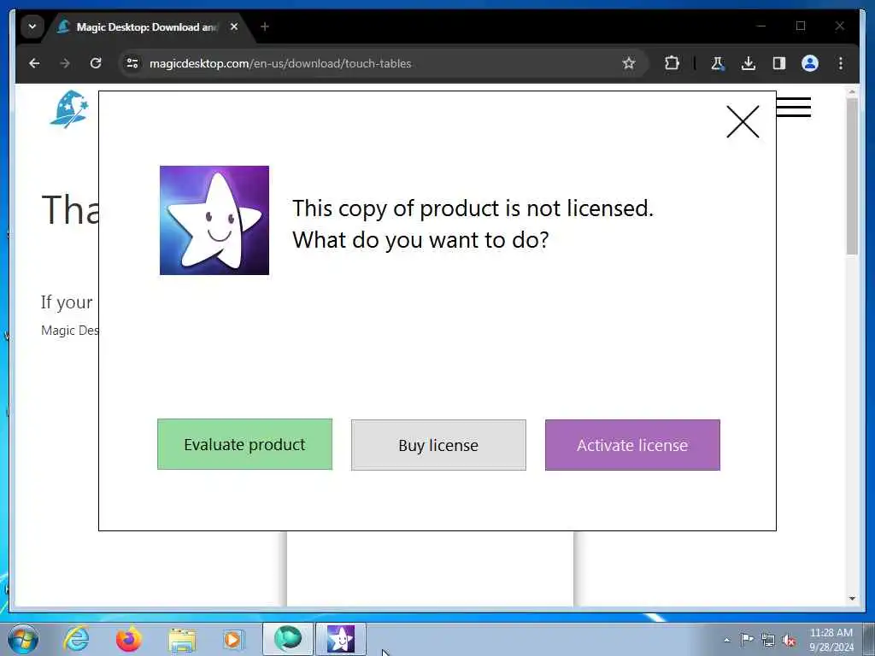This screenshot has height=656, width=875.
Task: Select Activate license button
Action: pyautogui.click(x=632, y=444)
